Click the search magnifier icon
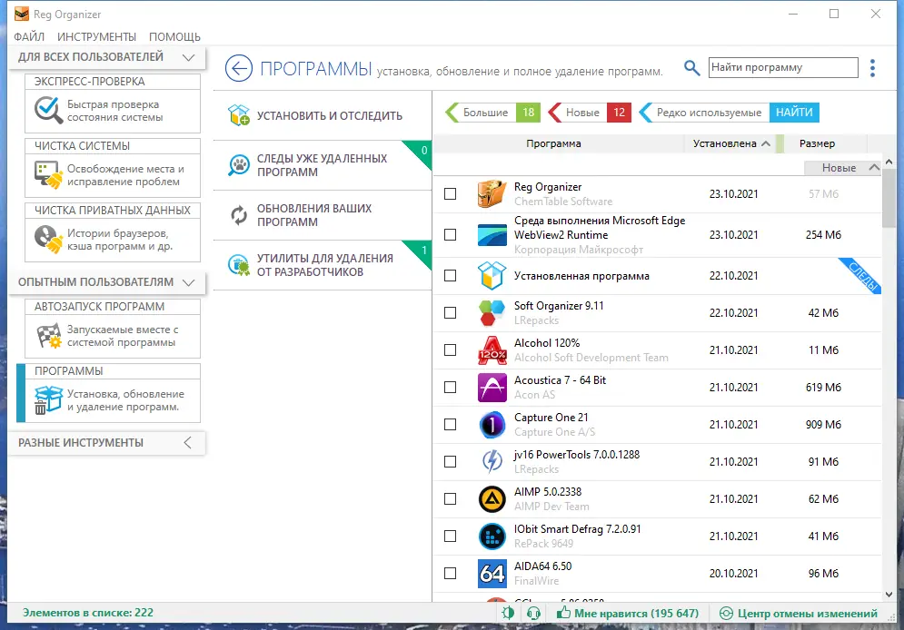The image size is (904, 630). (691, 67)
